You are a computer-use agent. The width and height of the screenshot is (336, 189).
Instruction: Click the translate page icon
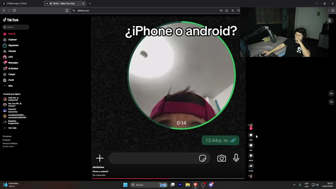(233, 10)
